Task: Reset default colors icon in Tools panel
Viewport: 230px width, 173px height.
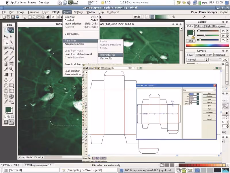Action: pos(6,113)
